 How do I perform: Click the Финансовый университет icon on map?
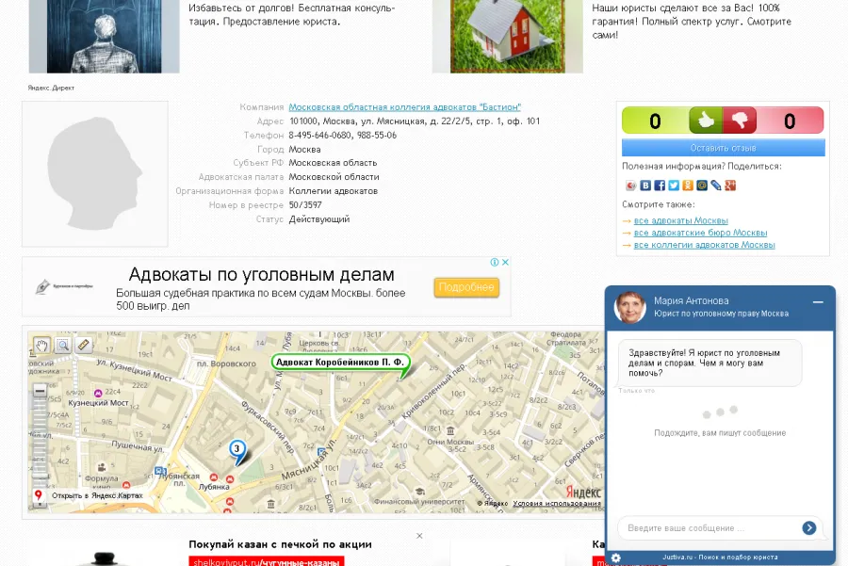[x=419, y=492]
